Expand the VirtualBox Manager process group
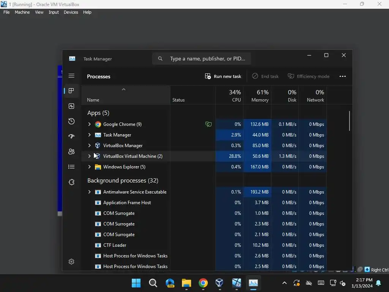Viewport: 389px width, 292px height. tap(90, 146)
